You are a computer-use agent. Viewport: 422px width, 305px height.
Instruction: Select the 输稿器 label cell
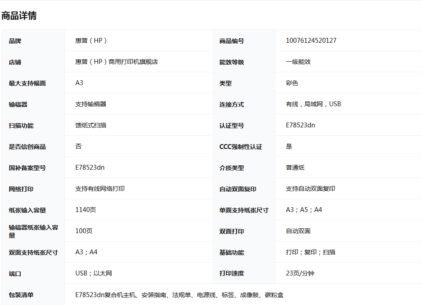pos(18,104)
